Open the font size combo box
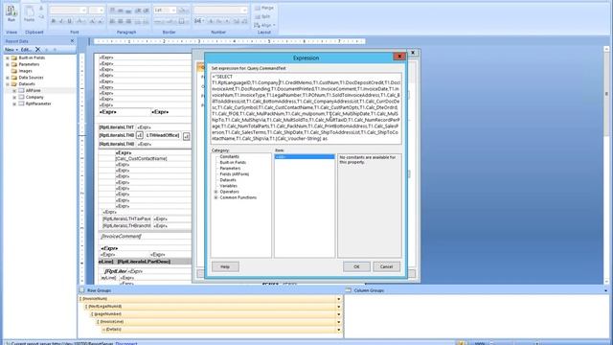 pyautogui.click(x=96, y=11)
